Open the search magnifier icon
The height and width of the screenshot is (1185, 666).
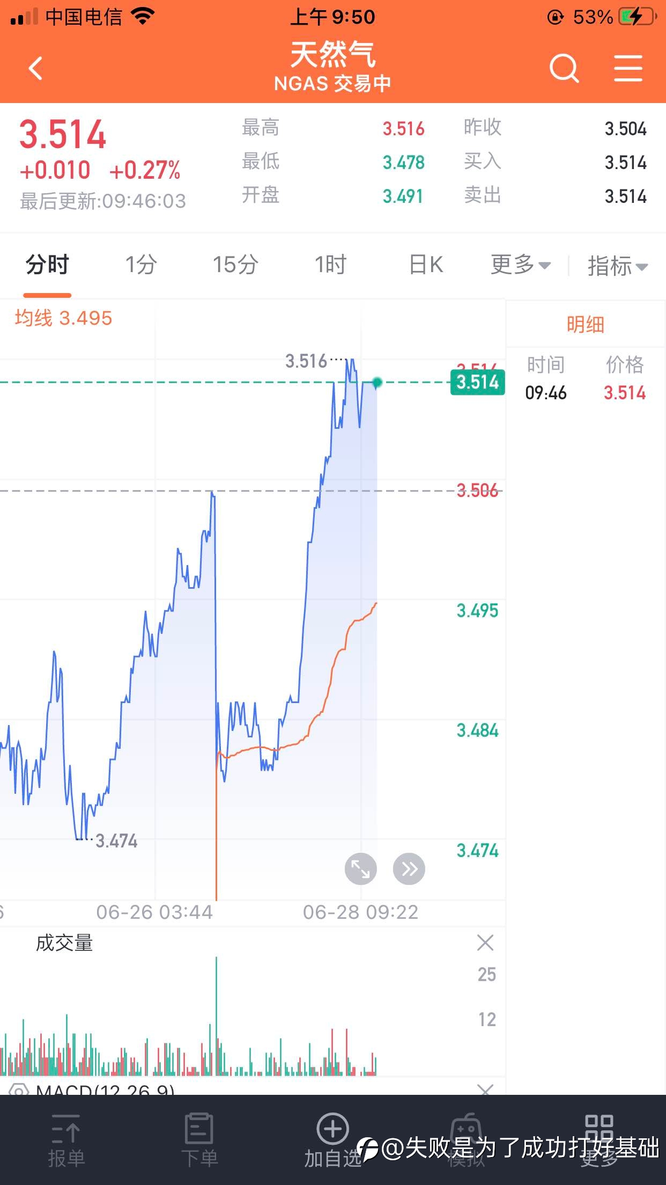pyautogui.click(x=564, y=68)
